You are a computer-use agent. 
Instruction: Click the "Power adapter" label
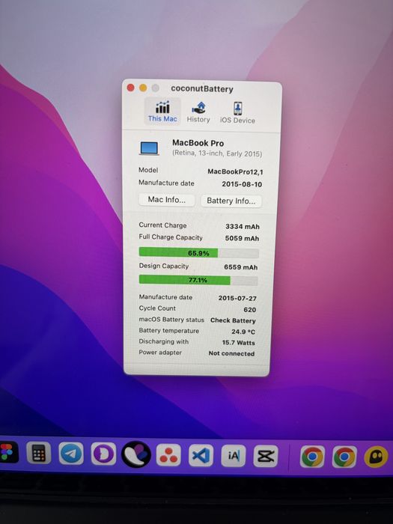[160, 353]
